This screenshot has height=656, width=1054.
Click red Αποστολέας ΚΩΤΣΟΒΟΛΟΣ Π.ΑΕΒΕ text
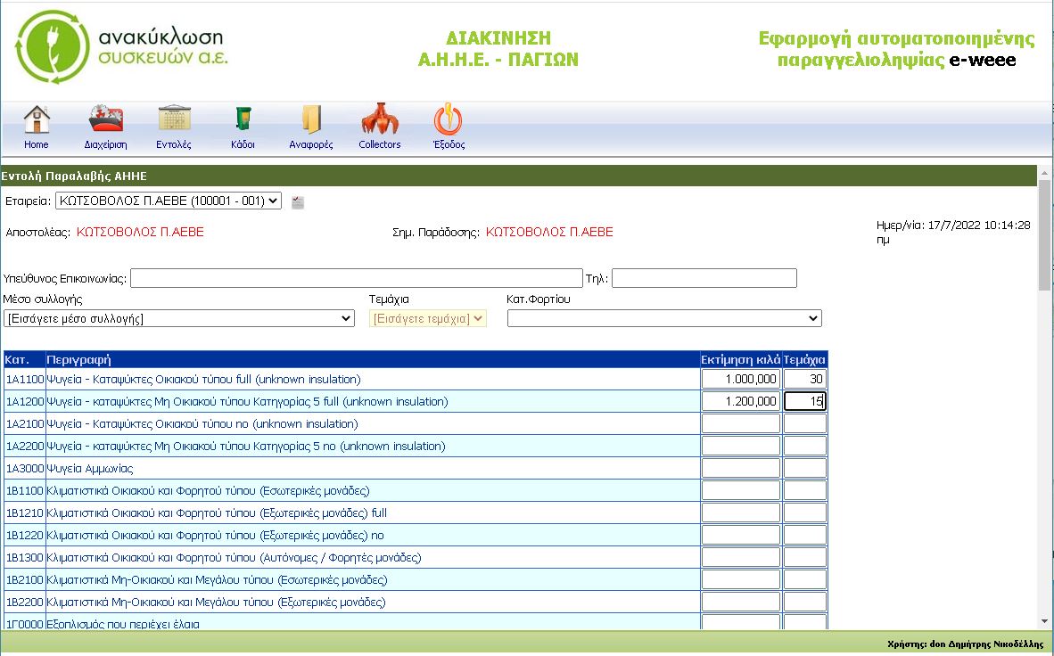click(x=140, y=232)
